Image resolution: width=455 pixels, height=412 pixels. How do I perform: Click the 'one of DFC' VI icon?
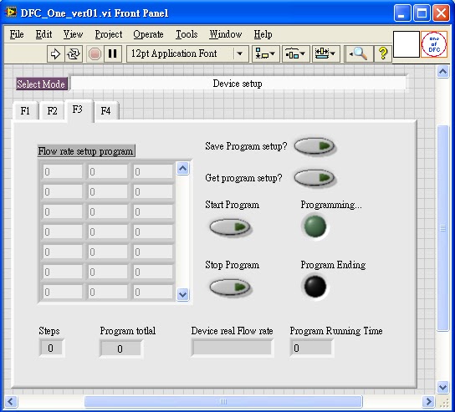pyautogui.click(x=434, y=44)
